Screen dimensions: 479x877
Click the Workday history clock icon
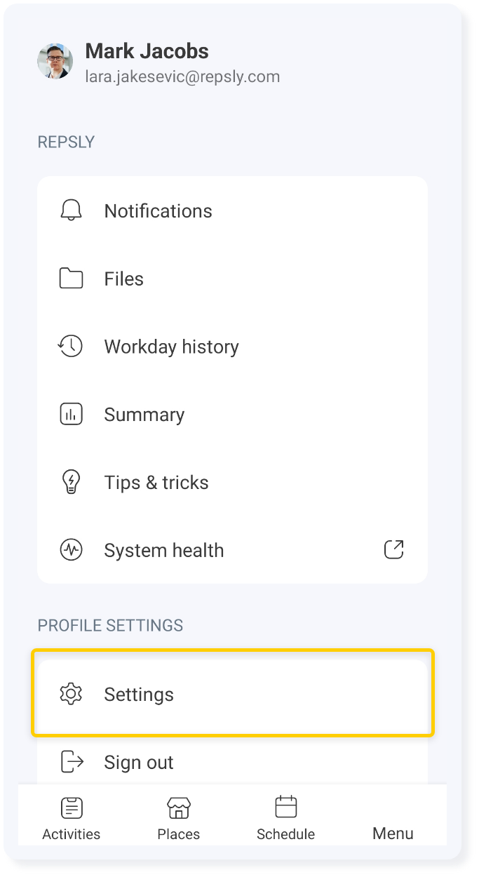pos(70,347)
